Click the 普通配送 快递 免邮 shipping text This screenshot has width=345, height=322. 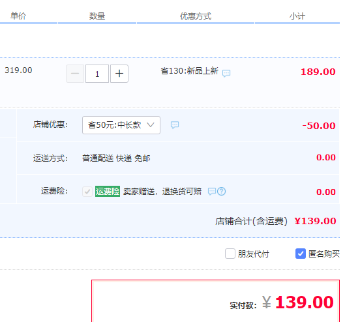click(x=116, y=158)
